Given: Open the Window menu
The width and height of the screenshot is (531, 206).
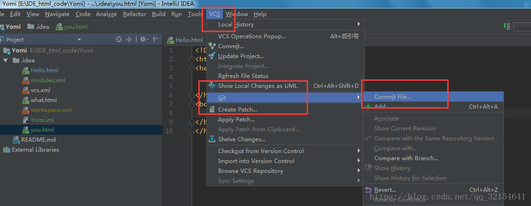Looking at the screenshot, I should pyautogui.click(x=237, y=14).
